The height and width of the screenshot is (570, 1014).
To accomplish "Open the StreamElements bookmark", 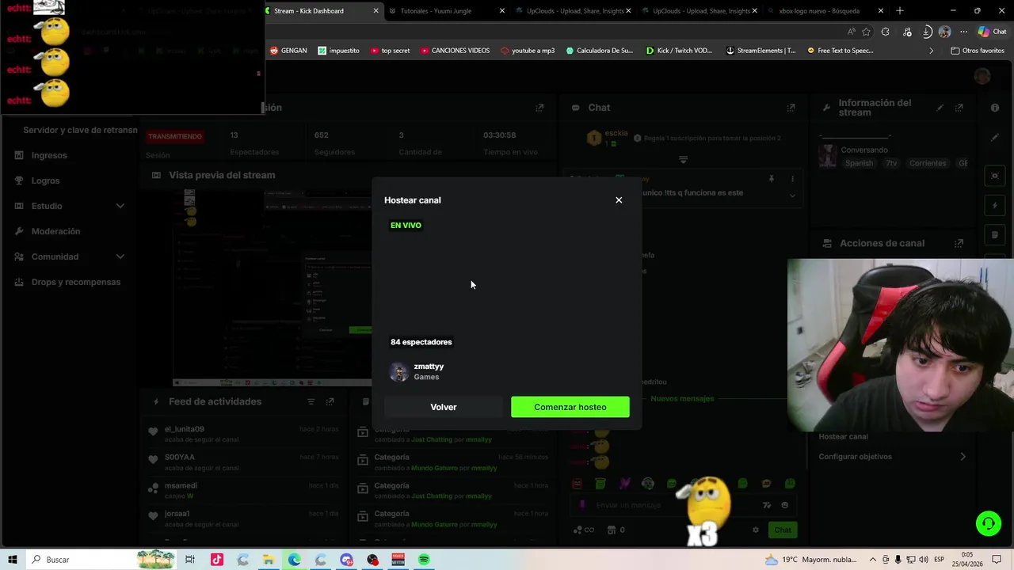I will (760, 51).
